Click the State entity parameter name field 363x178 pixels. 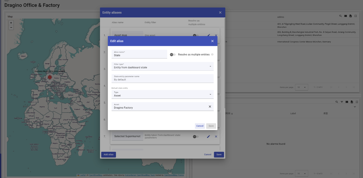tap(163, 78)
